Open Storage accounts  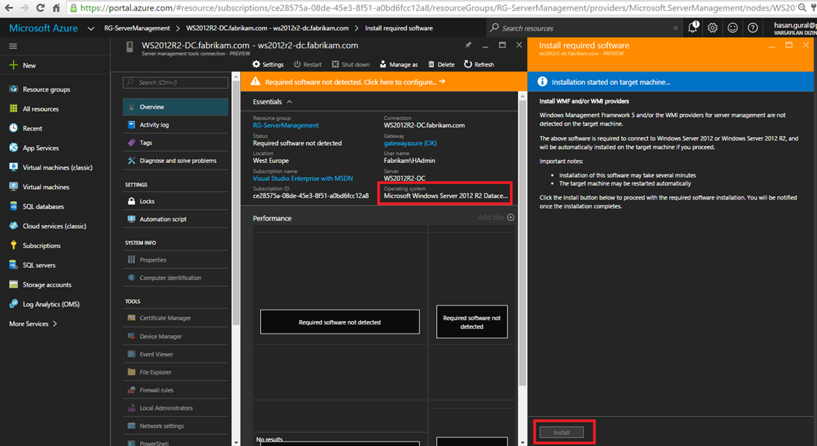pyautogui.click(x=47, y=284)
